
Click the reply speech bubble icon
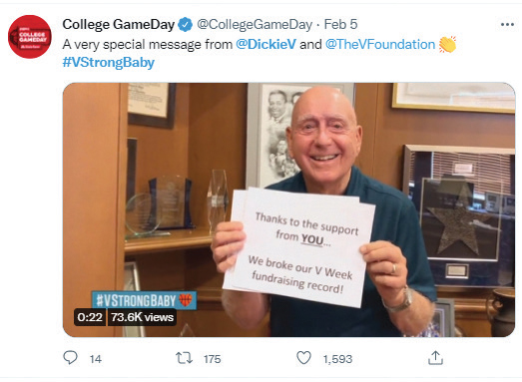click(70, 358)
